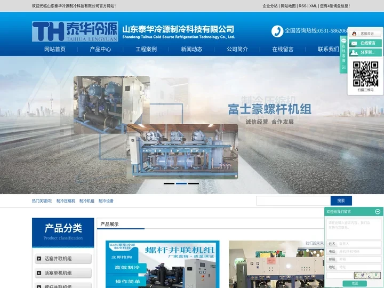The image size is (384, 288).
Task: Click the arrow icon beside 活塞并联机组
Action: coord(39,259)
